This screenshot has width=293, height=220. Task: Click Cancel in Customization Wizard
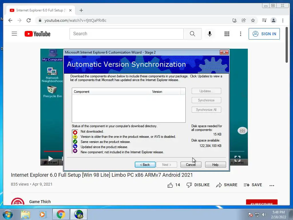[191, 165]
